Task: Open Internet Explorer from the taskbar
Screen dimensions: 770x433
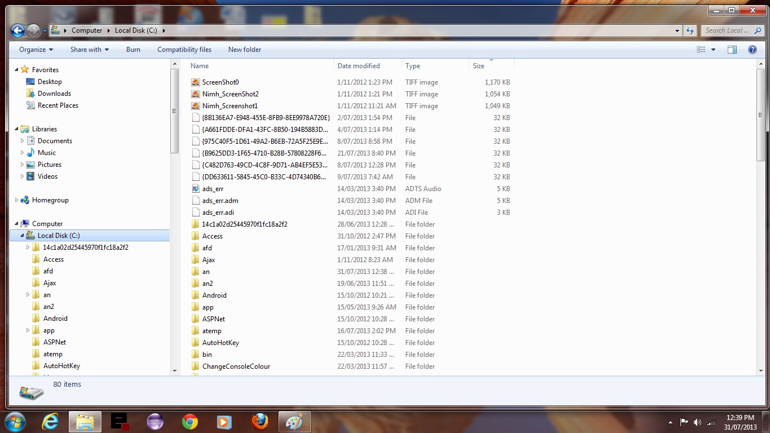Action: tap(50, 421)
